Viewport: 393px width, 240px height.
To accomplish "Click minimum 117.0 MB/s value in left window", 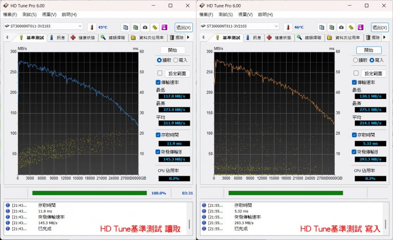I will click(174, 96).
